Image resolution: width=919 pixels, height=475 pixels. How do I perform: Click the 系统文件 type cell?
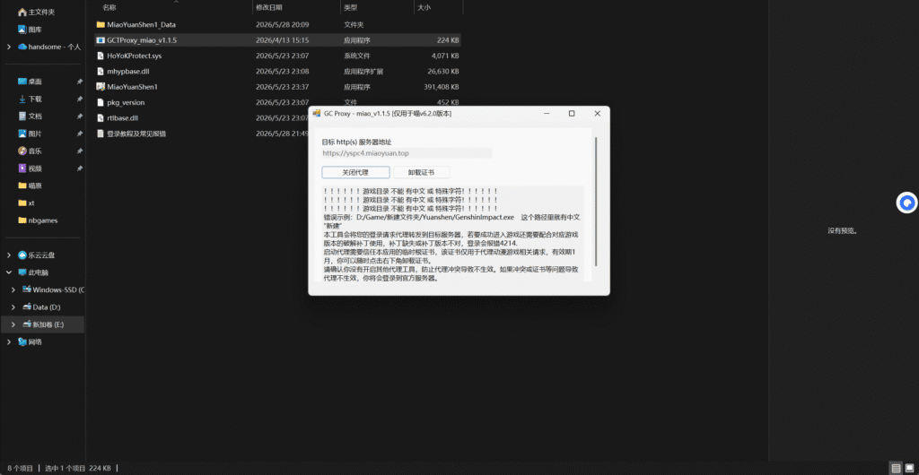357,56
